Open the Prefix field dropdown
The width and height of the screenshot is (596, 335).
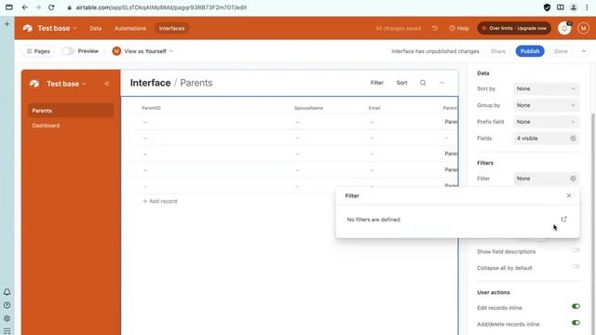coord(547,122)
